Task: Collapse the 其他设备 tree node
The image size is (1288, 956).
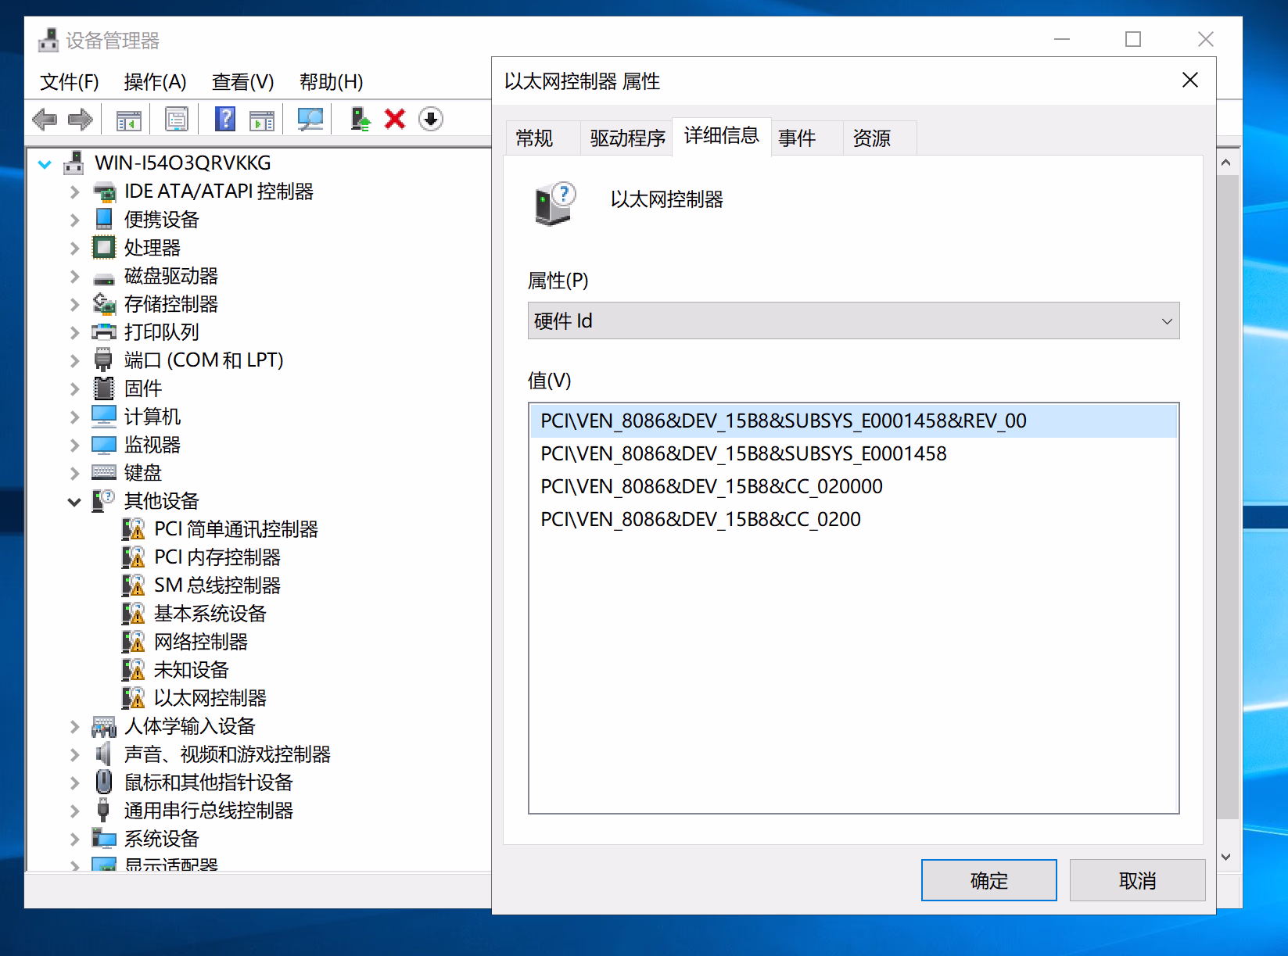Action: point(74,502)
